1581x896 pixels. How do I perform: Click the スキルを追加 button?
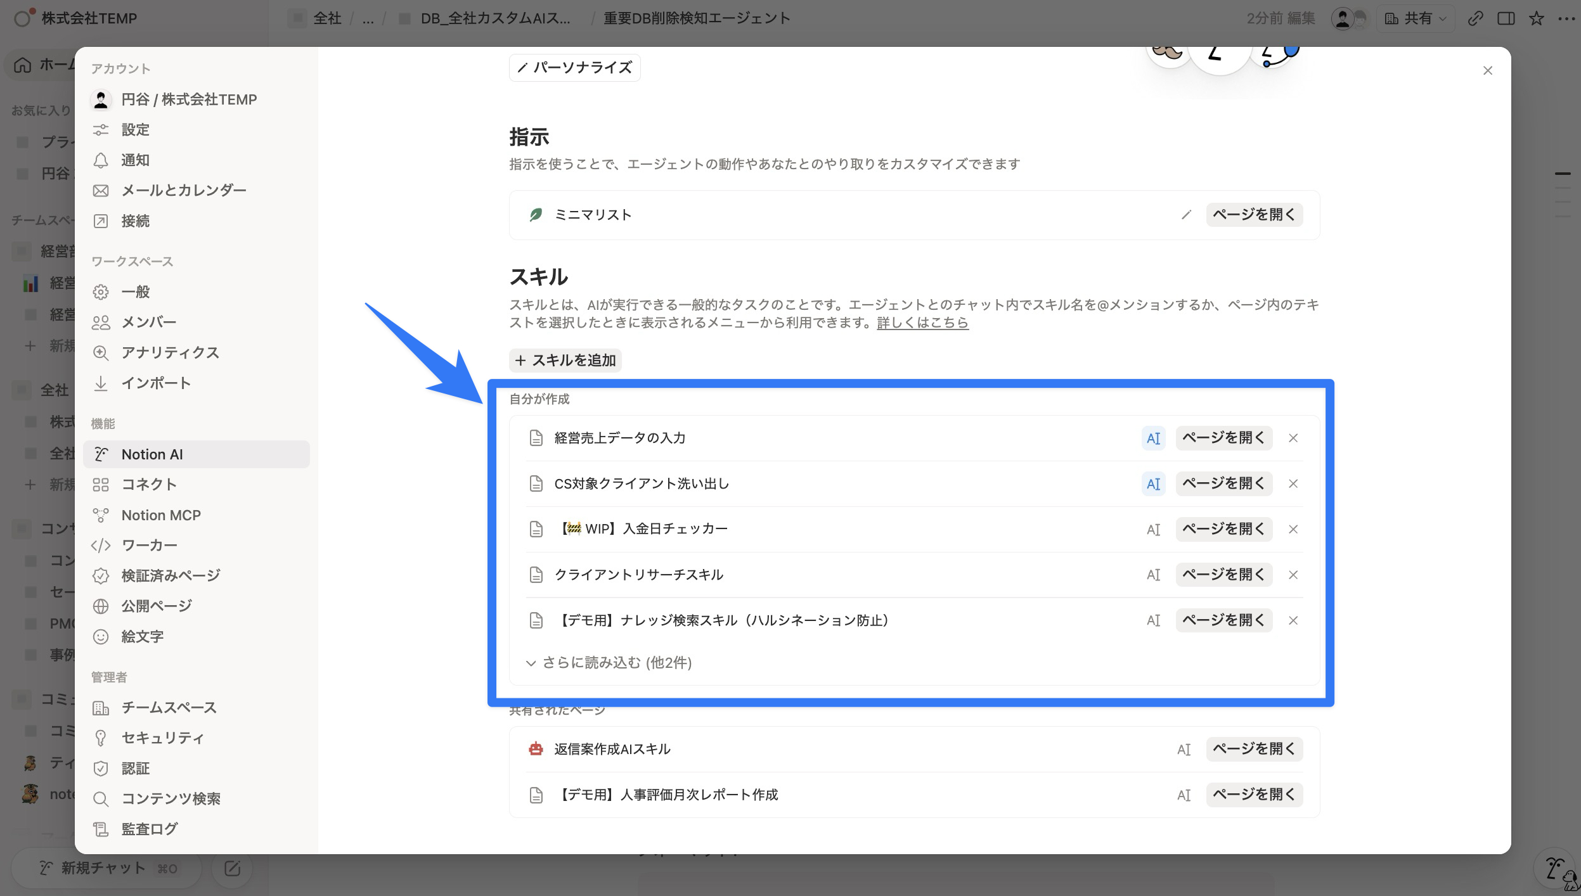coord(565,361)
